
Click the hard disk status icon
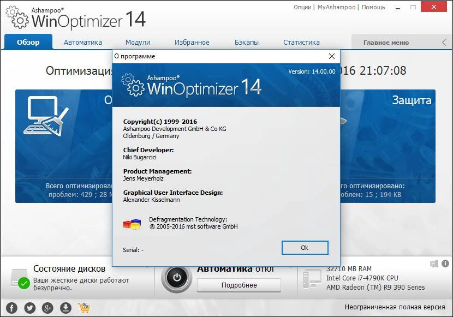(x=20, y=278)
